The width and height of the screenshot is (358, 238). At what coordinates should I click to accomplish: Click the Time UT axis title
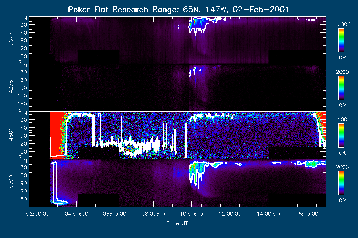coord(177,223)
